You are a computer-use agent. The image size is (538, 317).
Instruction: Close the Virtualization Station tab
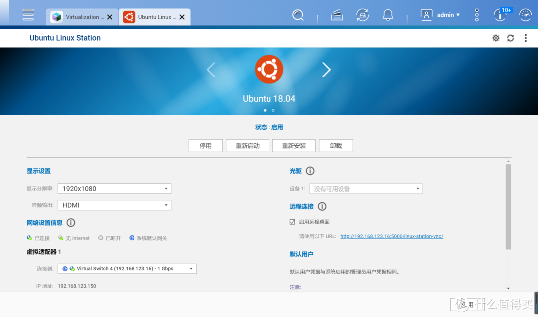[x=110, y=17]
